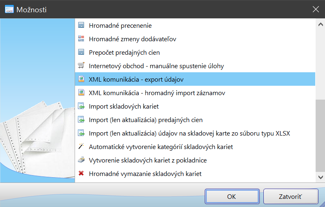Click the globe icon beside XML export údajov
Viewport: 325px width, 207px height.
[81, 79]
